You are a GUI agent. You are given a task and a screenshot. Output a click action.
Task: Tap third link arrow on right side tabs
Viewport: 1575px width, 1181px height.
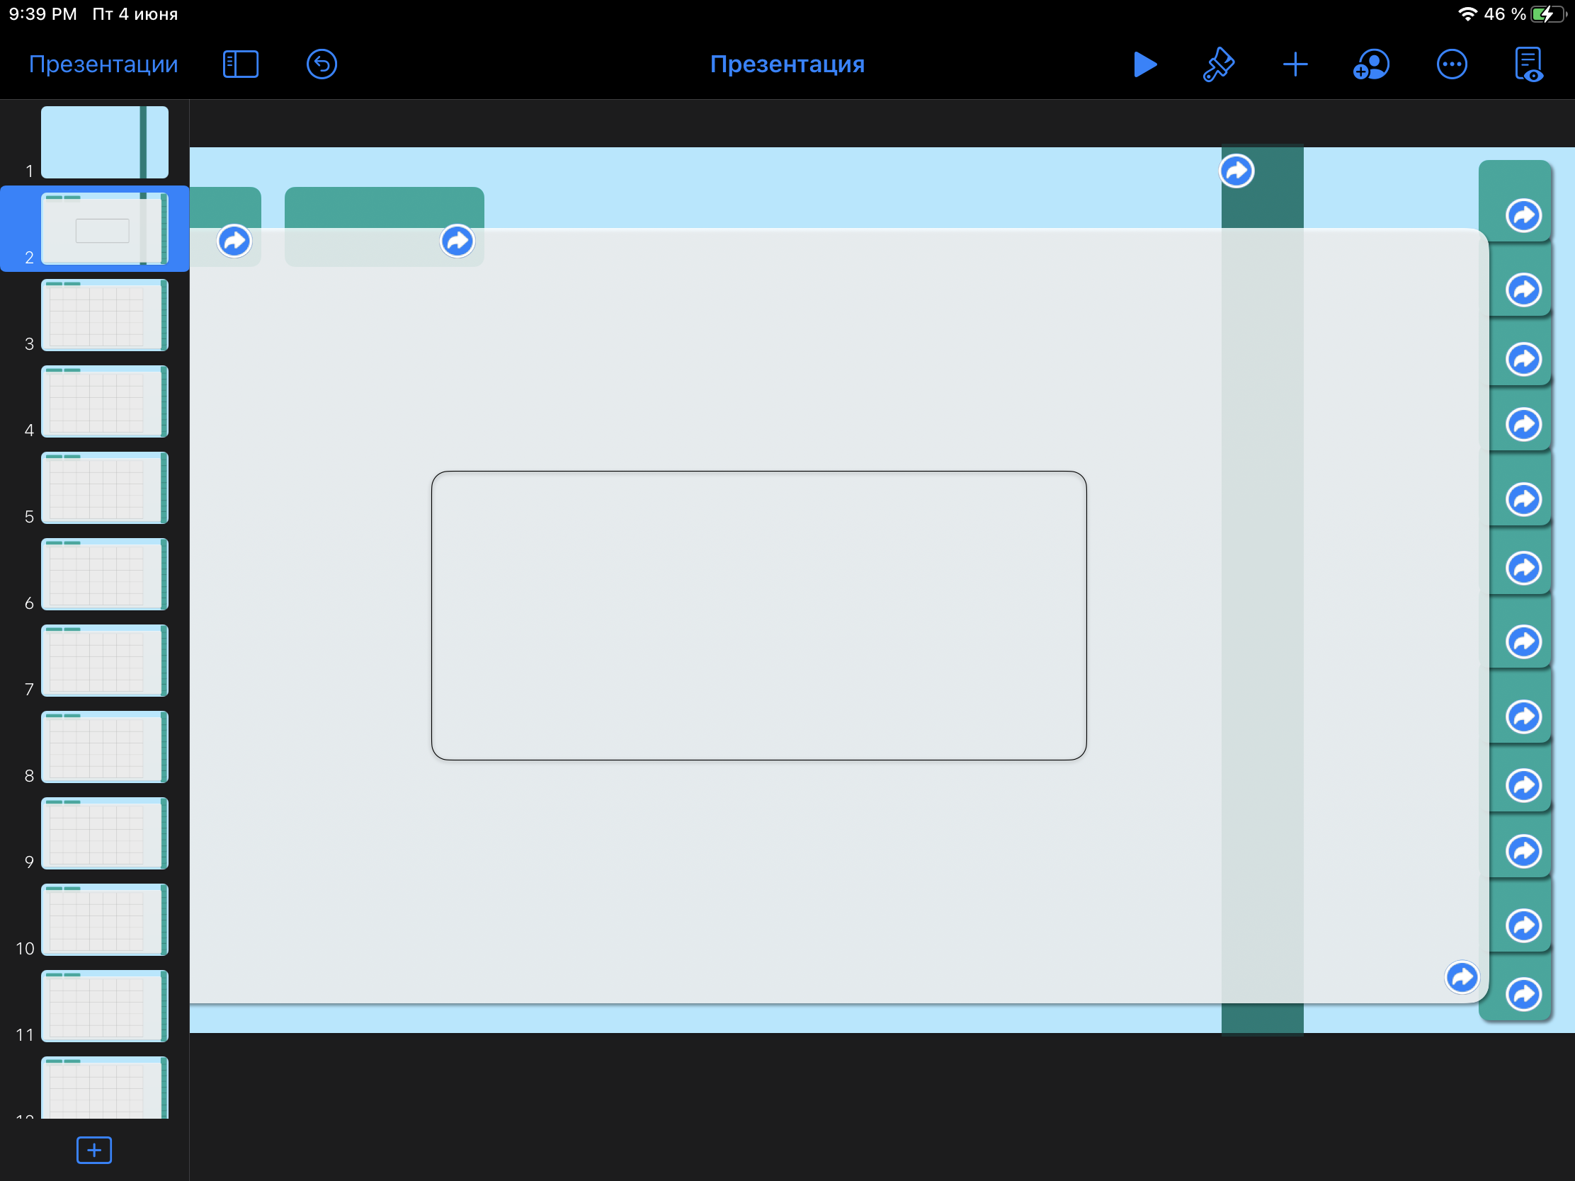[1524, 359]
